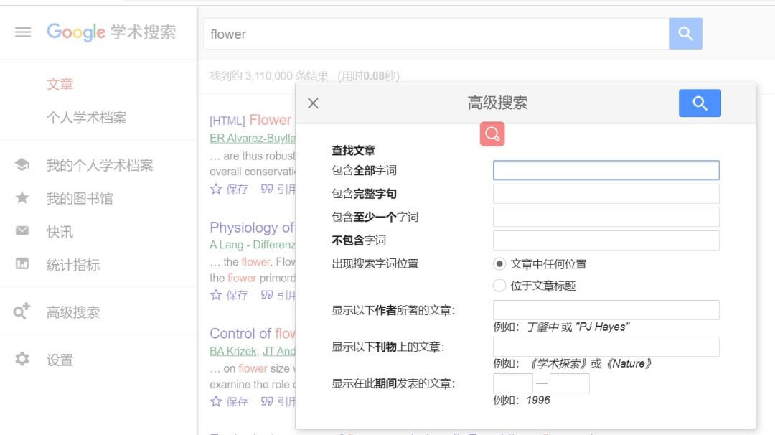
Task: Close the advanced search dialog with X
Action: (x=313, y=103)
